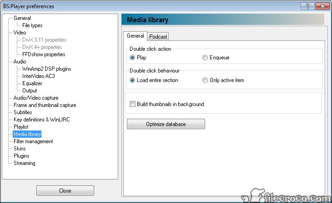
Task: Select the Audio category
Action: 20,62
